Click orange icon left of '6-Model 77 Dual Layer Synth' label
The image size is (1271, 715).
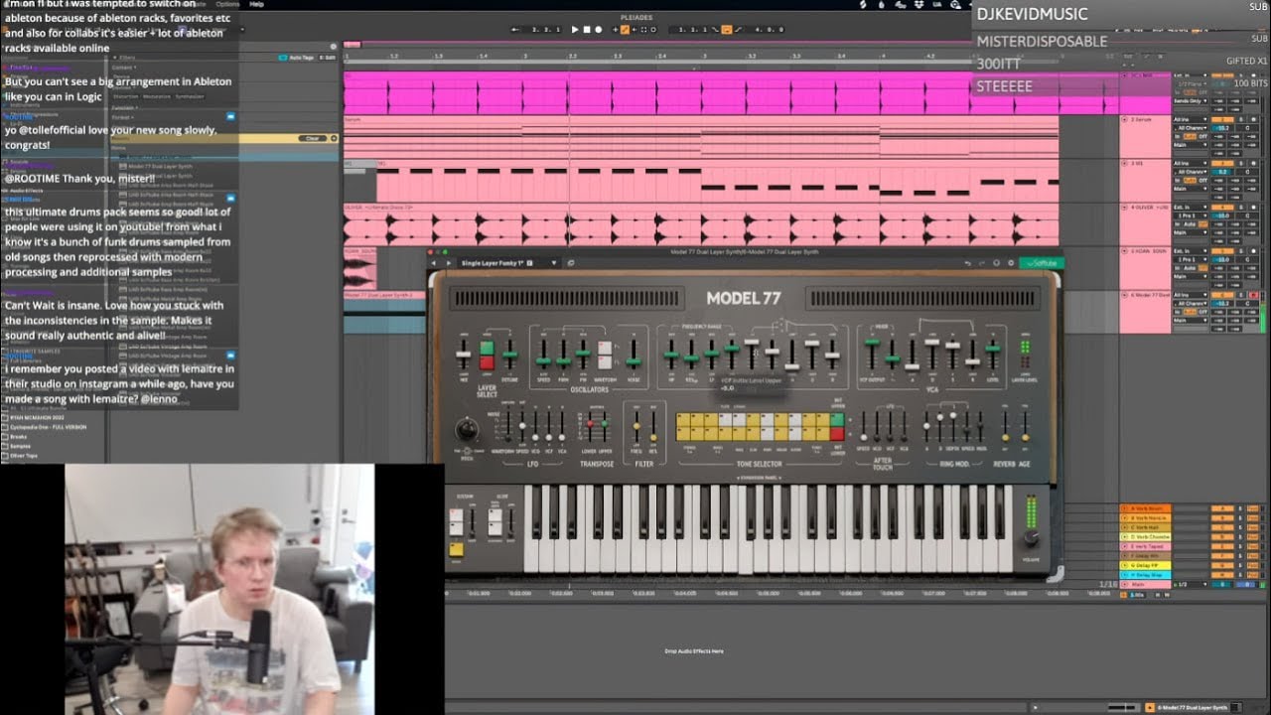pyautogui.click(x=1151, y=708)
